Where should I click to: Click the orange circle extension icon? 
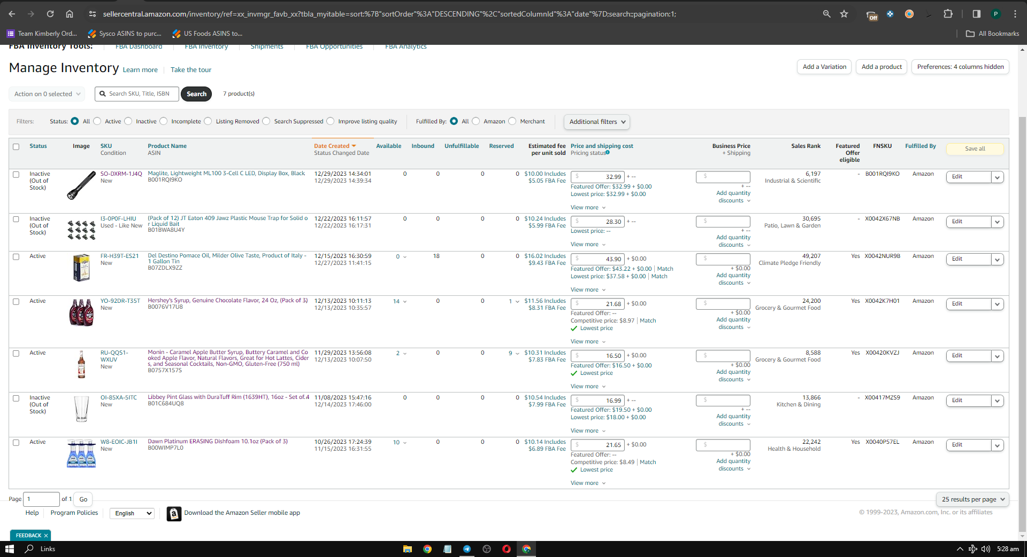pyautogui.click(x=909, y=14)
